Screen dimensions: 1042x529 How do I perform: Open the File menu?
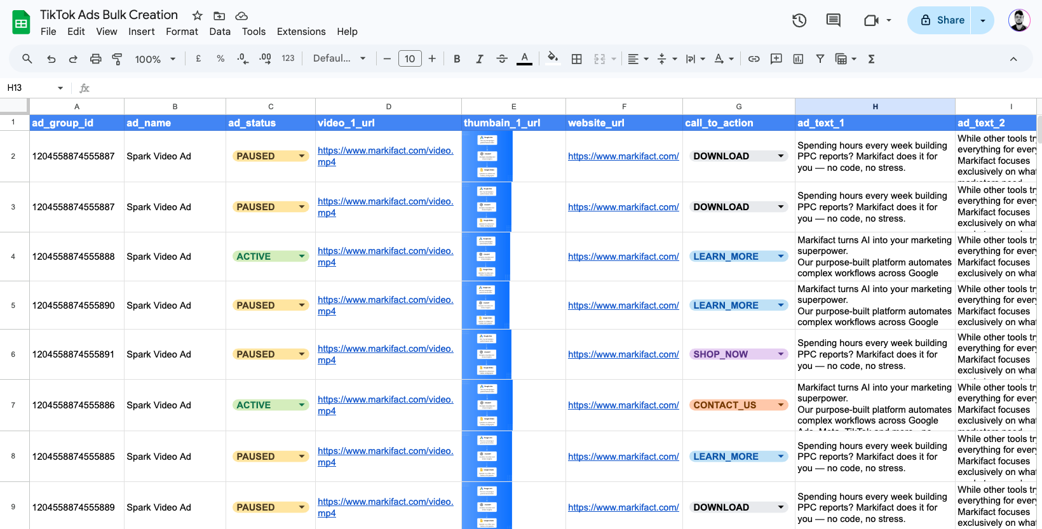pos(48,32)
